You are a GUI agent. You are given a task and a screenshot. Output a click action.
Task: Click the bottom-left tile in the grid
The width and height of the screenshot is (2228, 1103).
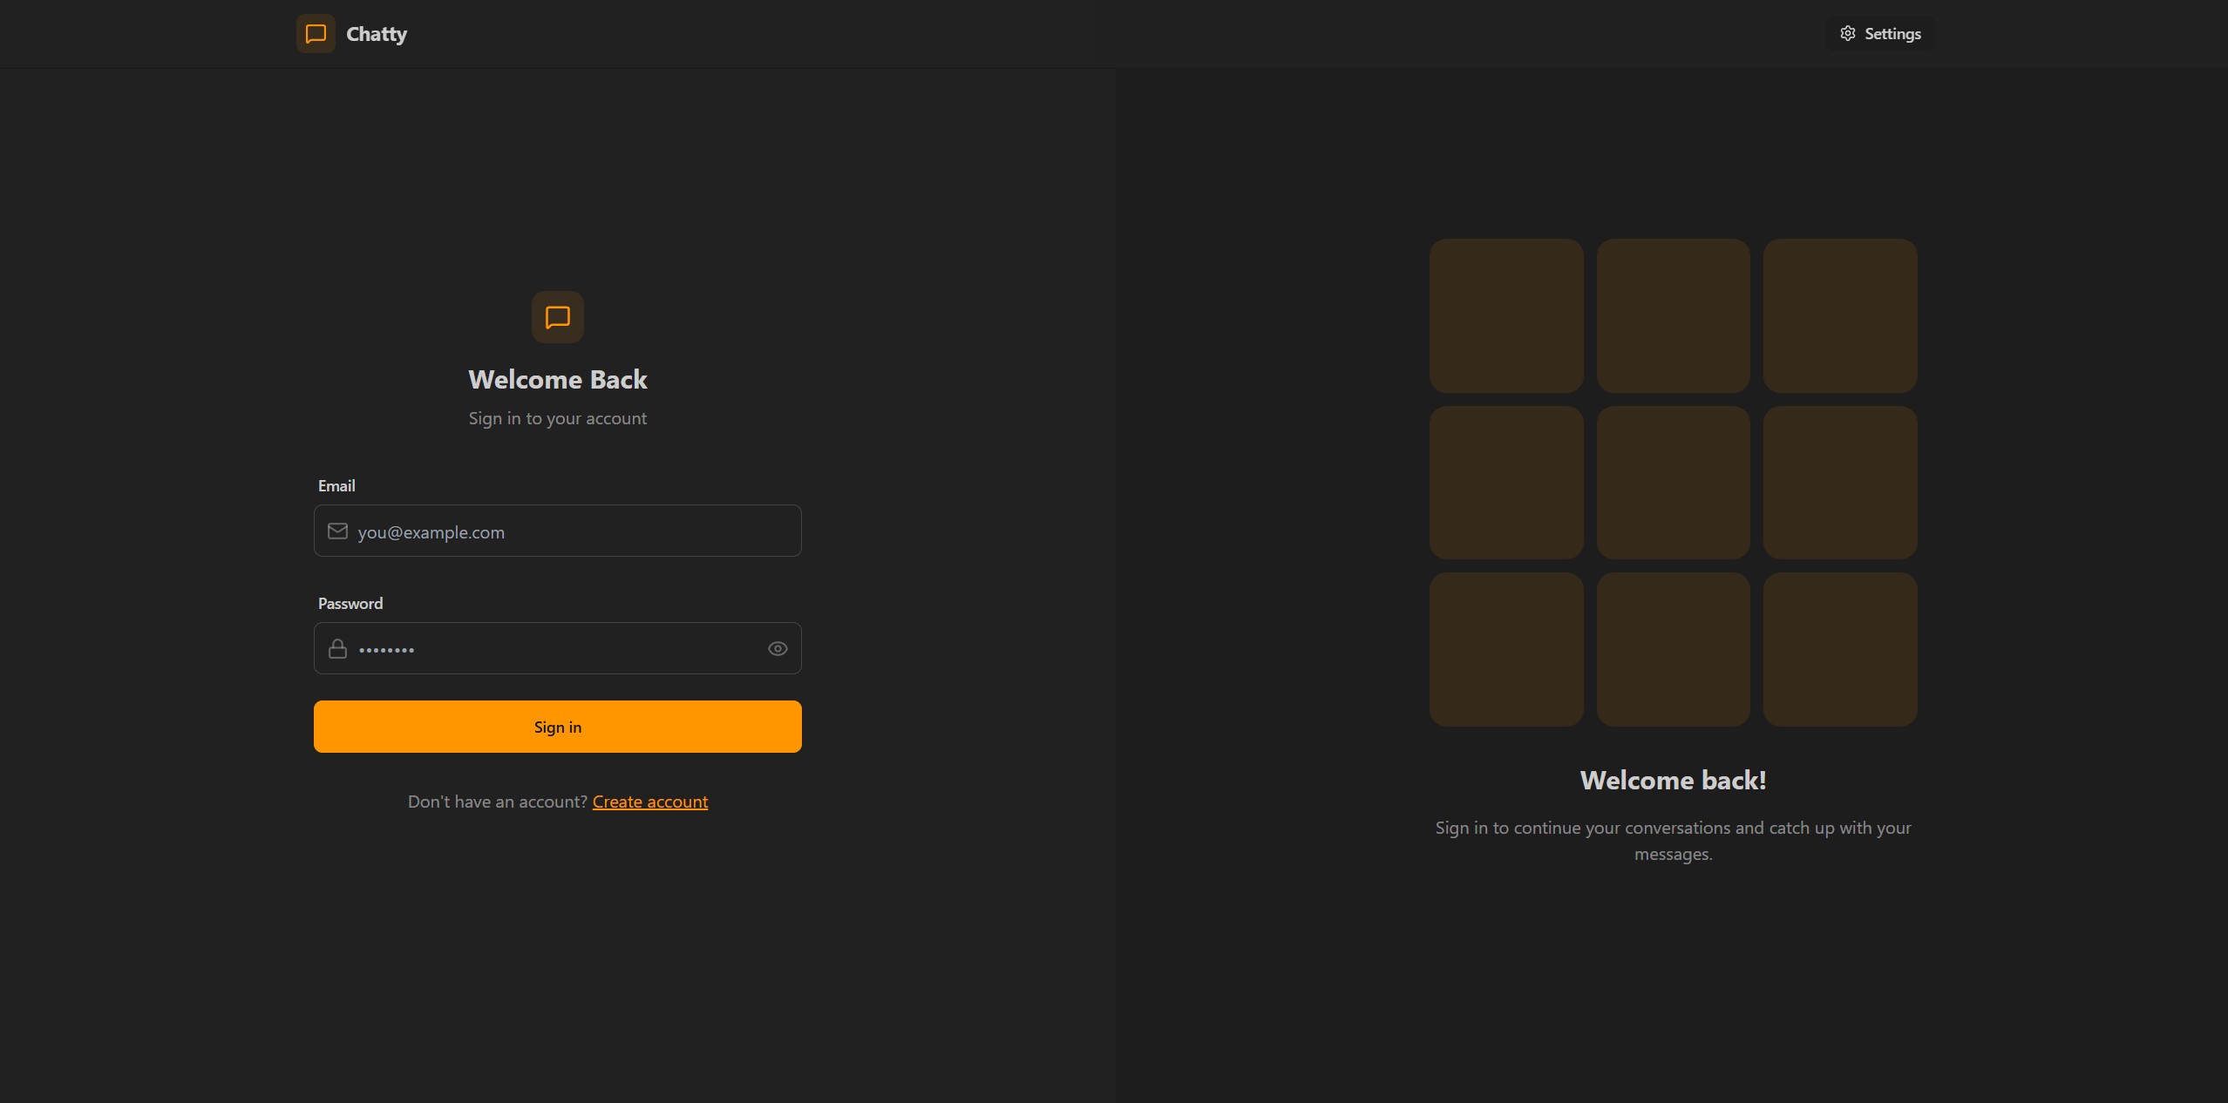(1506, 649)
